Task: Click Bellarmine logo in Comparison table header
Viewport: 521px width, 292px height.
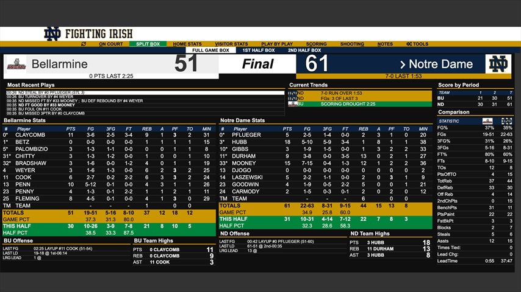Action: pyautogui.click(x=487, y=120)
